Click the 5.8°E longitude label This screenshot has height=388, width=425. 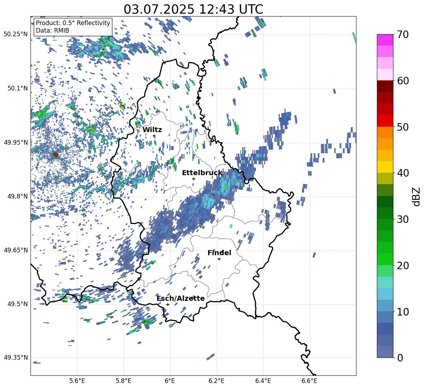click(123, 381)
